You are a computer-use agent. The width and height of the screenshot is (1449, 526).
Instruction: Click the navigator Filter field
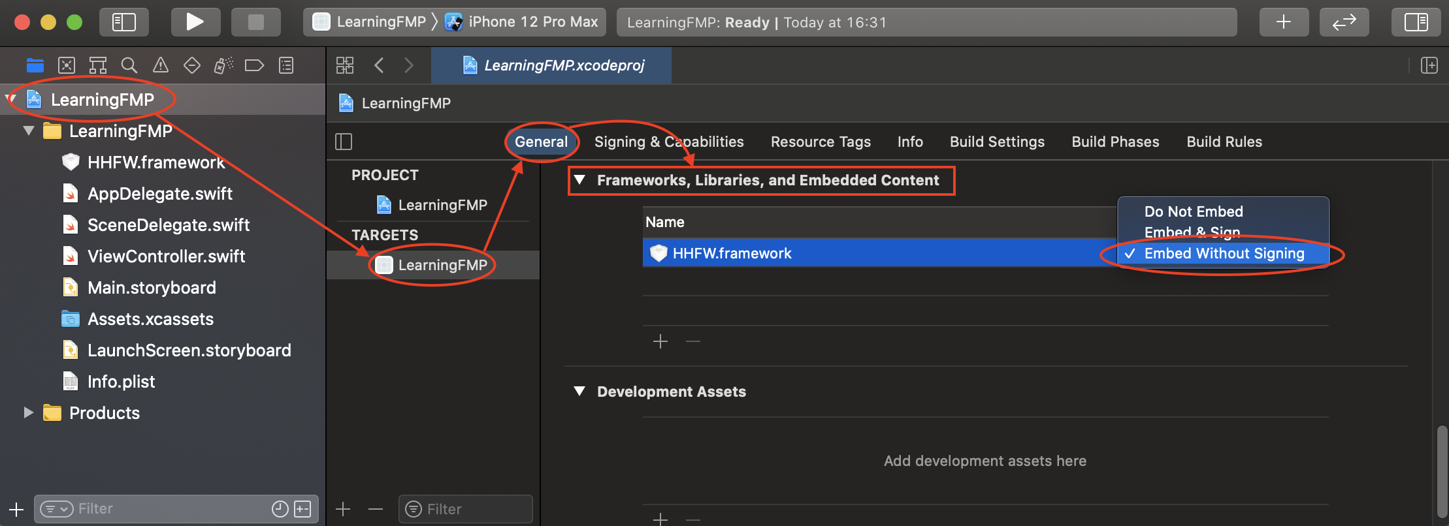pyautogui.click(x=170, y=508)
